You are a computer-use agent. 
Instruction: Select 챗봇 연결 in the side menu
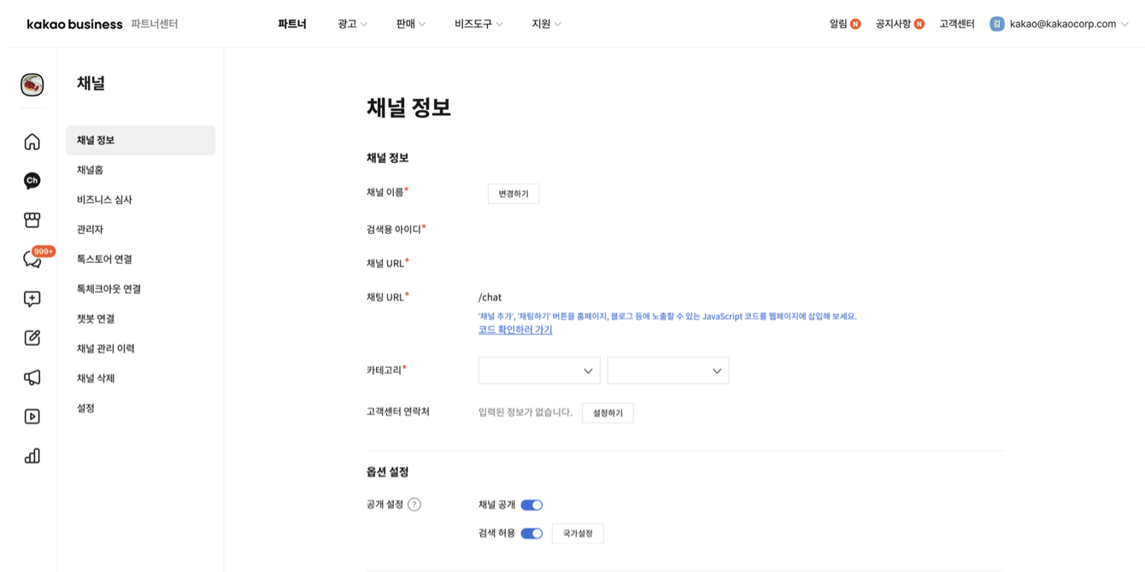(96, 318)
